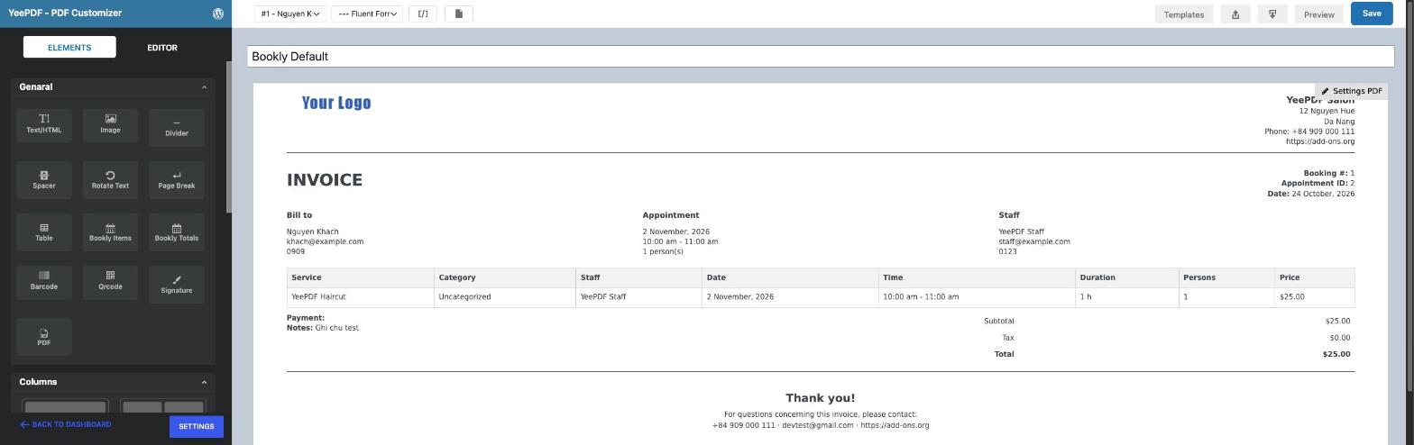Add a Rotate Text element
This screenshot has width=1414, height=445.
(110, 179)
